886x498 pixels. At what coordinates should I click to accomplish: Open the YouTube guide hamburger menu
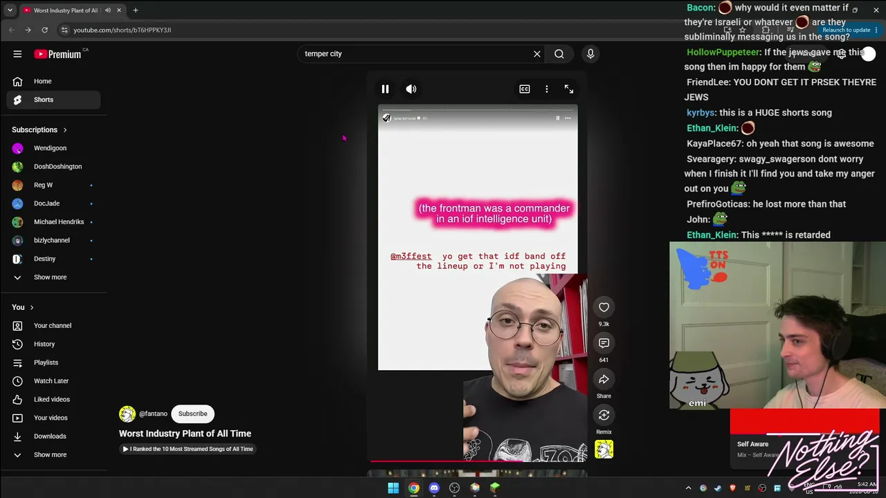pyautogui.click(x=17, y=54)
